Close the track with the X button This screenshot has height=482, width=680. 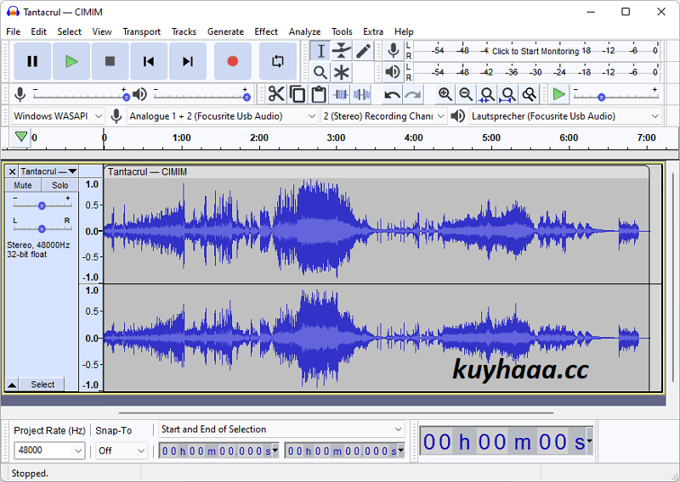tap(12, 171)
